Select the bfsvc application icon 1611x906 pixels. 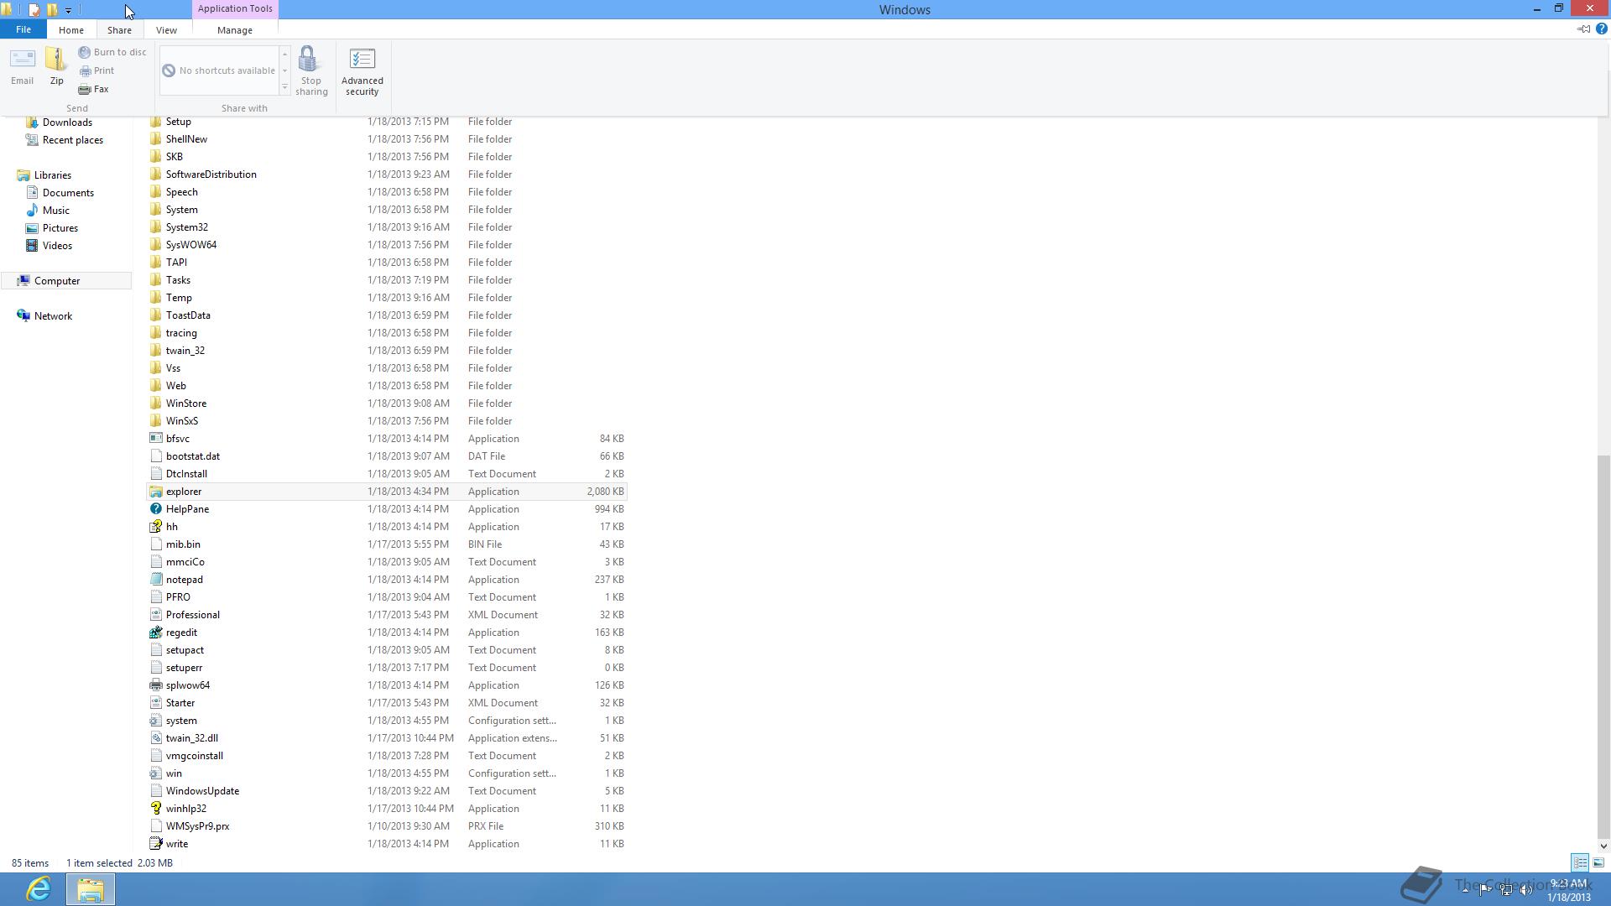pos(155,439)
